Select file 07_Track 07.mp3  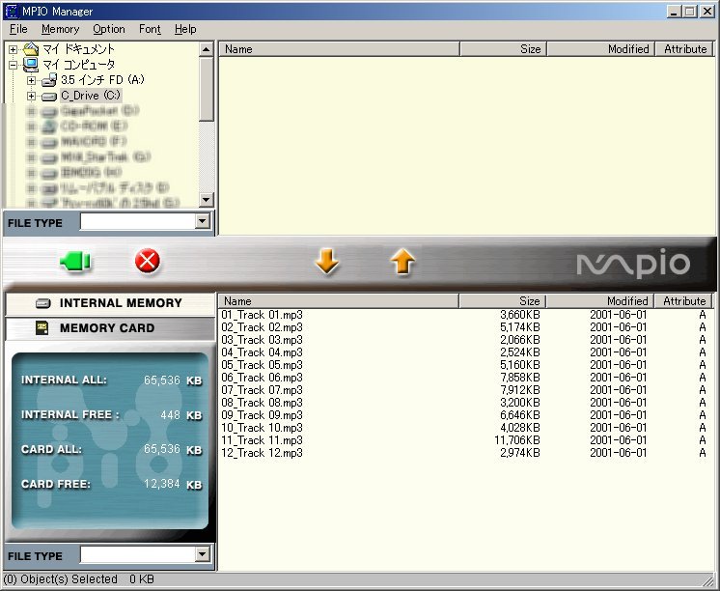262,390
